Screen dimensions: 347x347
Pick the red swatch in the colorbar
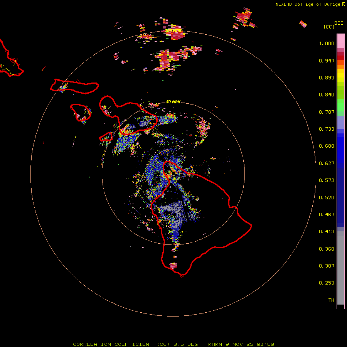(340, 58)
